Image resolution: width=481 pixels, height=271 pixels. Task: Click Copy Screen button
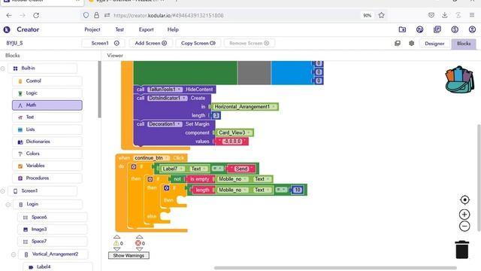(x=198, y=44)
